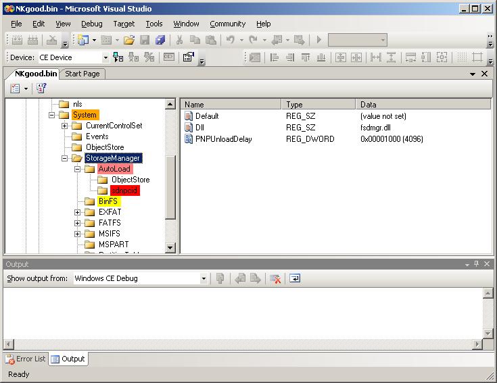Select the MSPART registry key
Viewport: 497px width, 383px height.
114,245
